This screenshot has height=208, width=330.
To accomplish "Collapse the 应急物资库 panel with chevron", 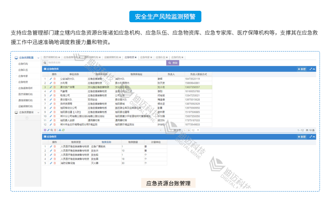I will [314, 69].
